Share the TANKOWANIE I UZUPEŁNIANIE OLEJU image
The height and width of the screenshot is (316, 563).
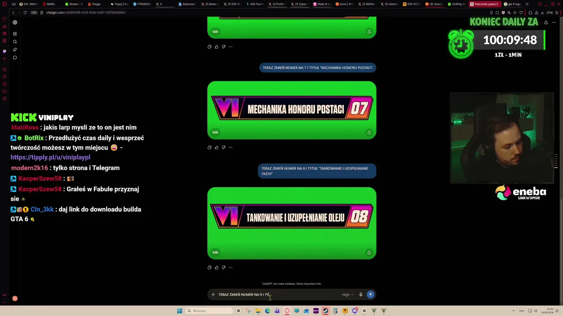click(369, 252)
